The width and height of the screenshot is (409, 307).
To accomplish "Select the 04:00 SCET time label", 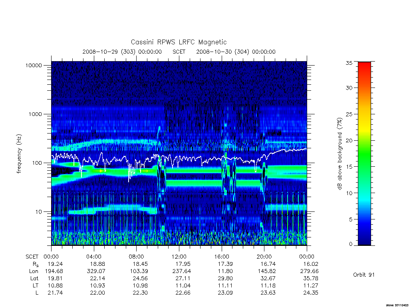I will [93, 257].
